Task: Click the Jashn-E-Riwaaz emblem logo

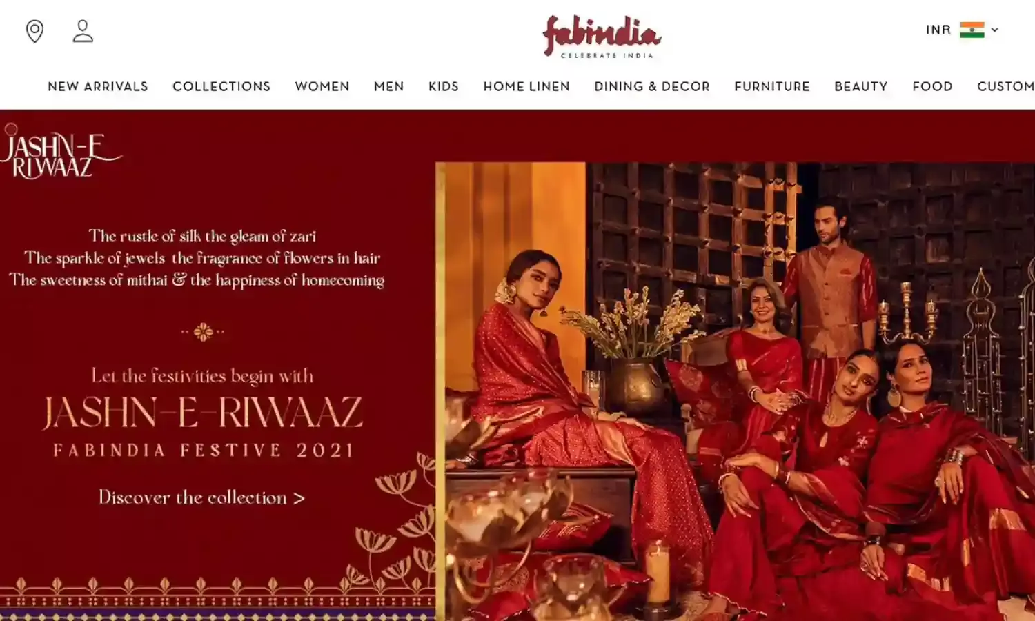Action: coord(60,152)
